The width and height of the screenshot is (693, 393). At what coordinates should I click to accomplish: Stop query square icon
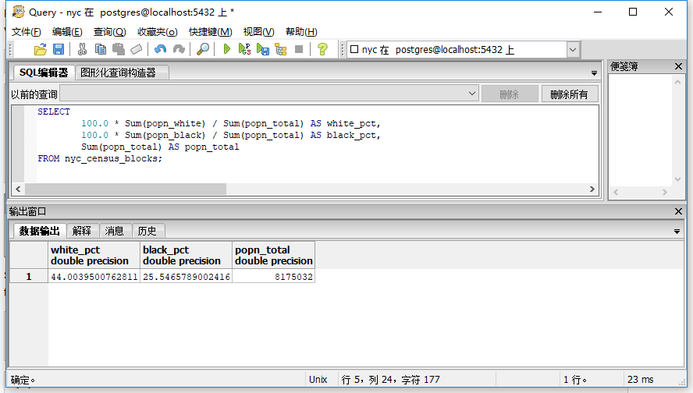tap(299, 49)
